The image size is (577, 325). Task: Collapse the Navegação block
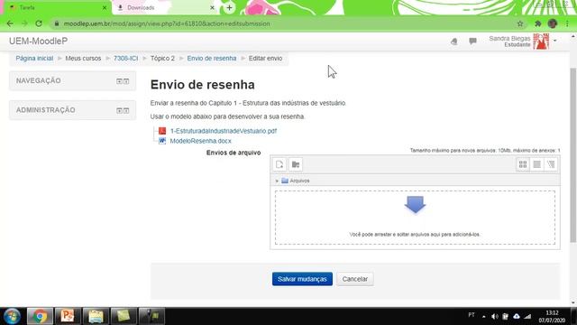(119, 81)
